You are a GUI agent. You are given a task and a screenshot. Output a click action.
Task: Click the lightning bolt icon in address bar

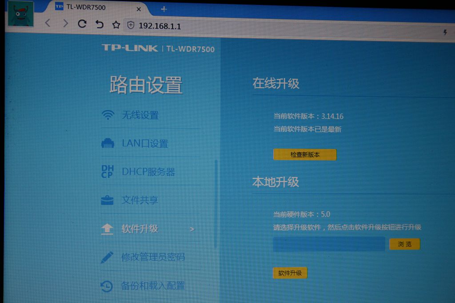coord(445,32)
